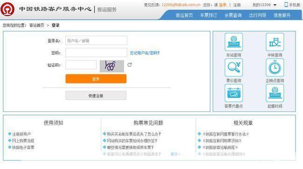The height and width of the screenshot is (169, 303).
Task: Click the 使用须知 section heading
Action: tap(54, 123)
